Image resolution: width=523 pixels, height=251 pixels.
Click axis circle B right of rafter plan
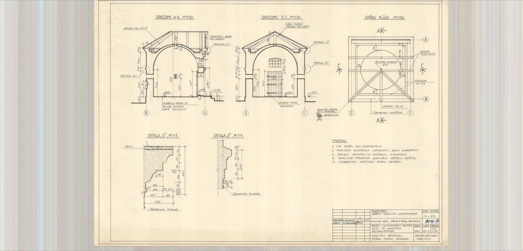[x=426, y=99]
